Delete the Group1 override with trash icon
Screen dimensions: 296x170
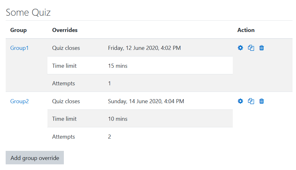pyautogui.click(x=261, y=48)
